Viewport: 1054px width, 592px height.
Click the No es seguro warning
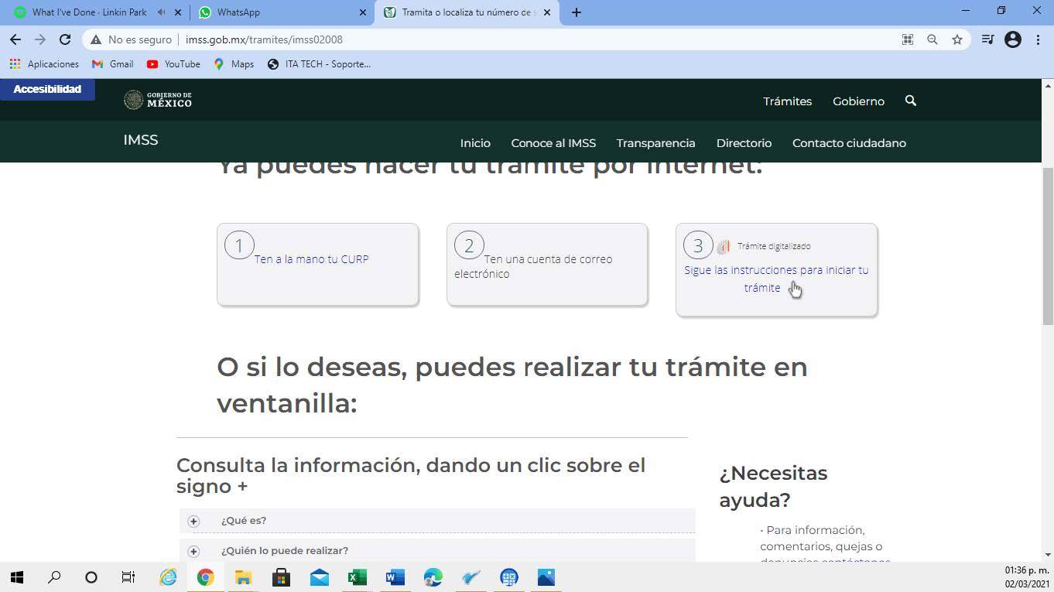[131, 39]
